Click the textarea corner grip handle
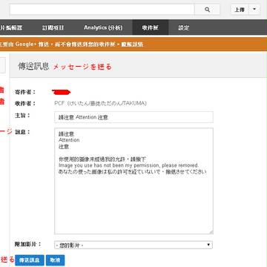Viewport: 267px width, 267px height. click(x=211, y=232)
